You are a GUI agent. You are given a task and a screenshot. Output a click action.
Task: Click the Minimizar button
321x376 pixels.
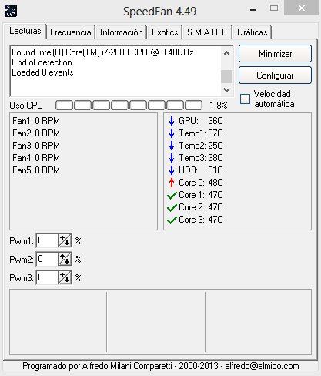pyautogui.click(x=275, y=54)
